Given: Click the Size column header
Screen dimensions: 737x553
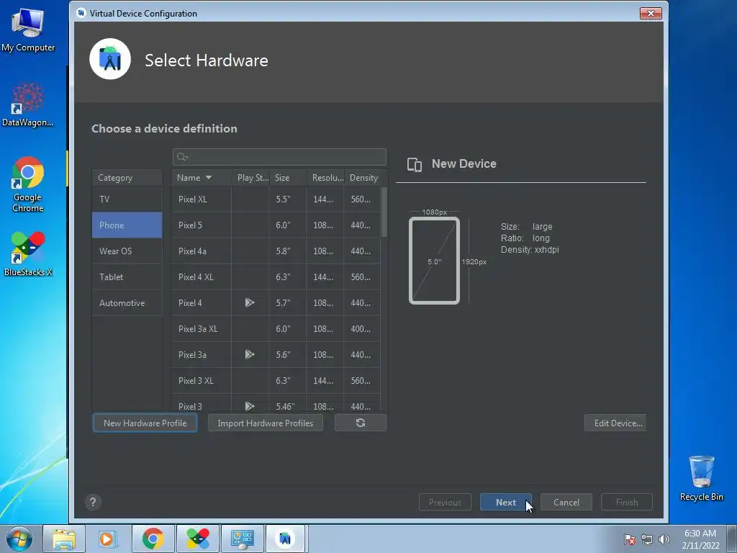Looking at the screenshot, I should 288,177.
